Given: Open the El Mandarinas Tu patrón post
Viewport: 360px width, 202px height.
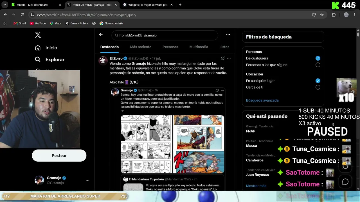Looking at the screenshot, I should click(172, 183).
